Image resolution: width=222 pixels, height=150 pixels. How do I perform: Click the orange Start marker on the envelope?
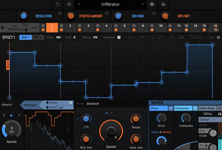point(8,65)
